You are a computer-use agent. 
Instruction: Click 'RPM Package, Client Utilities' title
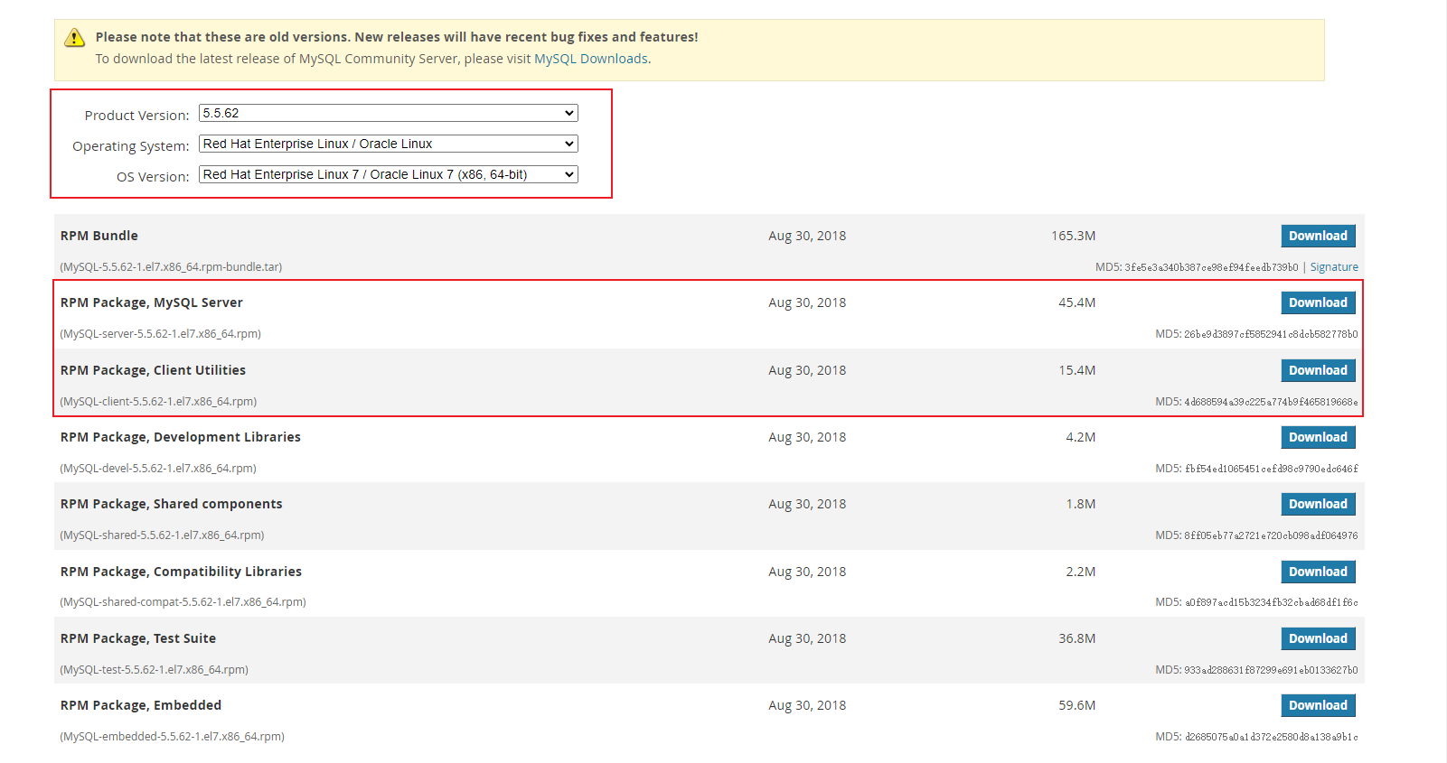[153, 370]
